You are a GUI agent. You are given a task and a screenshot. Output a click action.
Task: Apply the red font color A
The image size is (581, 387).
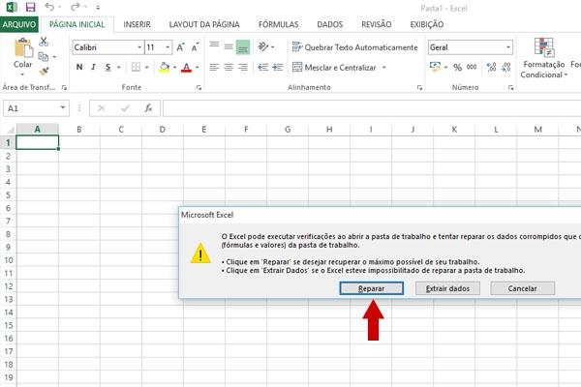186,67
